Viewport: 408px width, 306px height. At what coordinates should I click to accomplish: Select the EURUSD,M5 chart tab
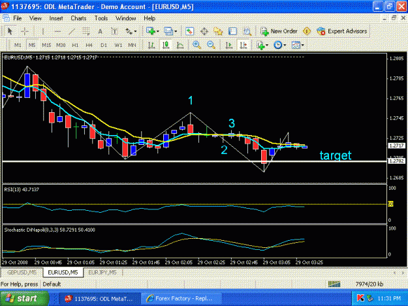(63, 273)
